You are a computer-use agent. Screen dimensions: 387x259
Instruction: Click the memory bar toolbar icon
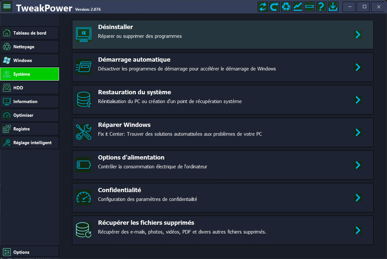point(309,7)
